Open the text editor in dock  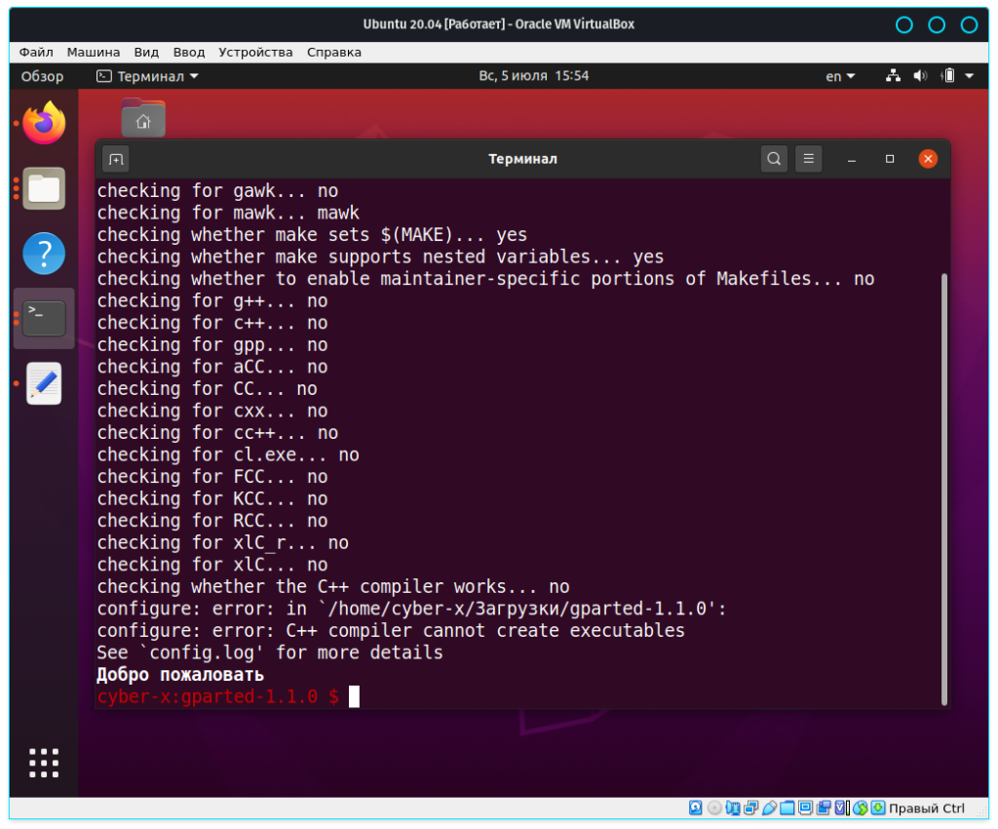(x=44, y=383)
